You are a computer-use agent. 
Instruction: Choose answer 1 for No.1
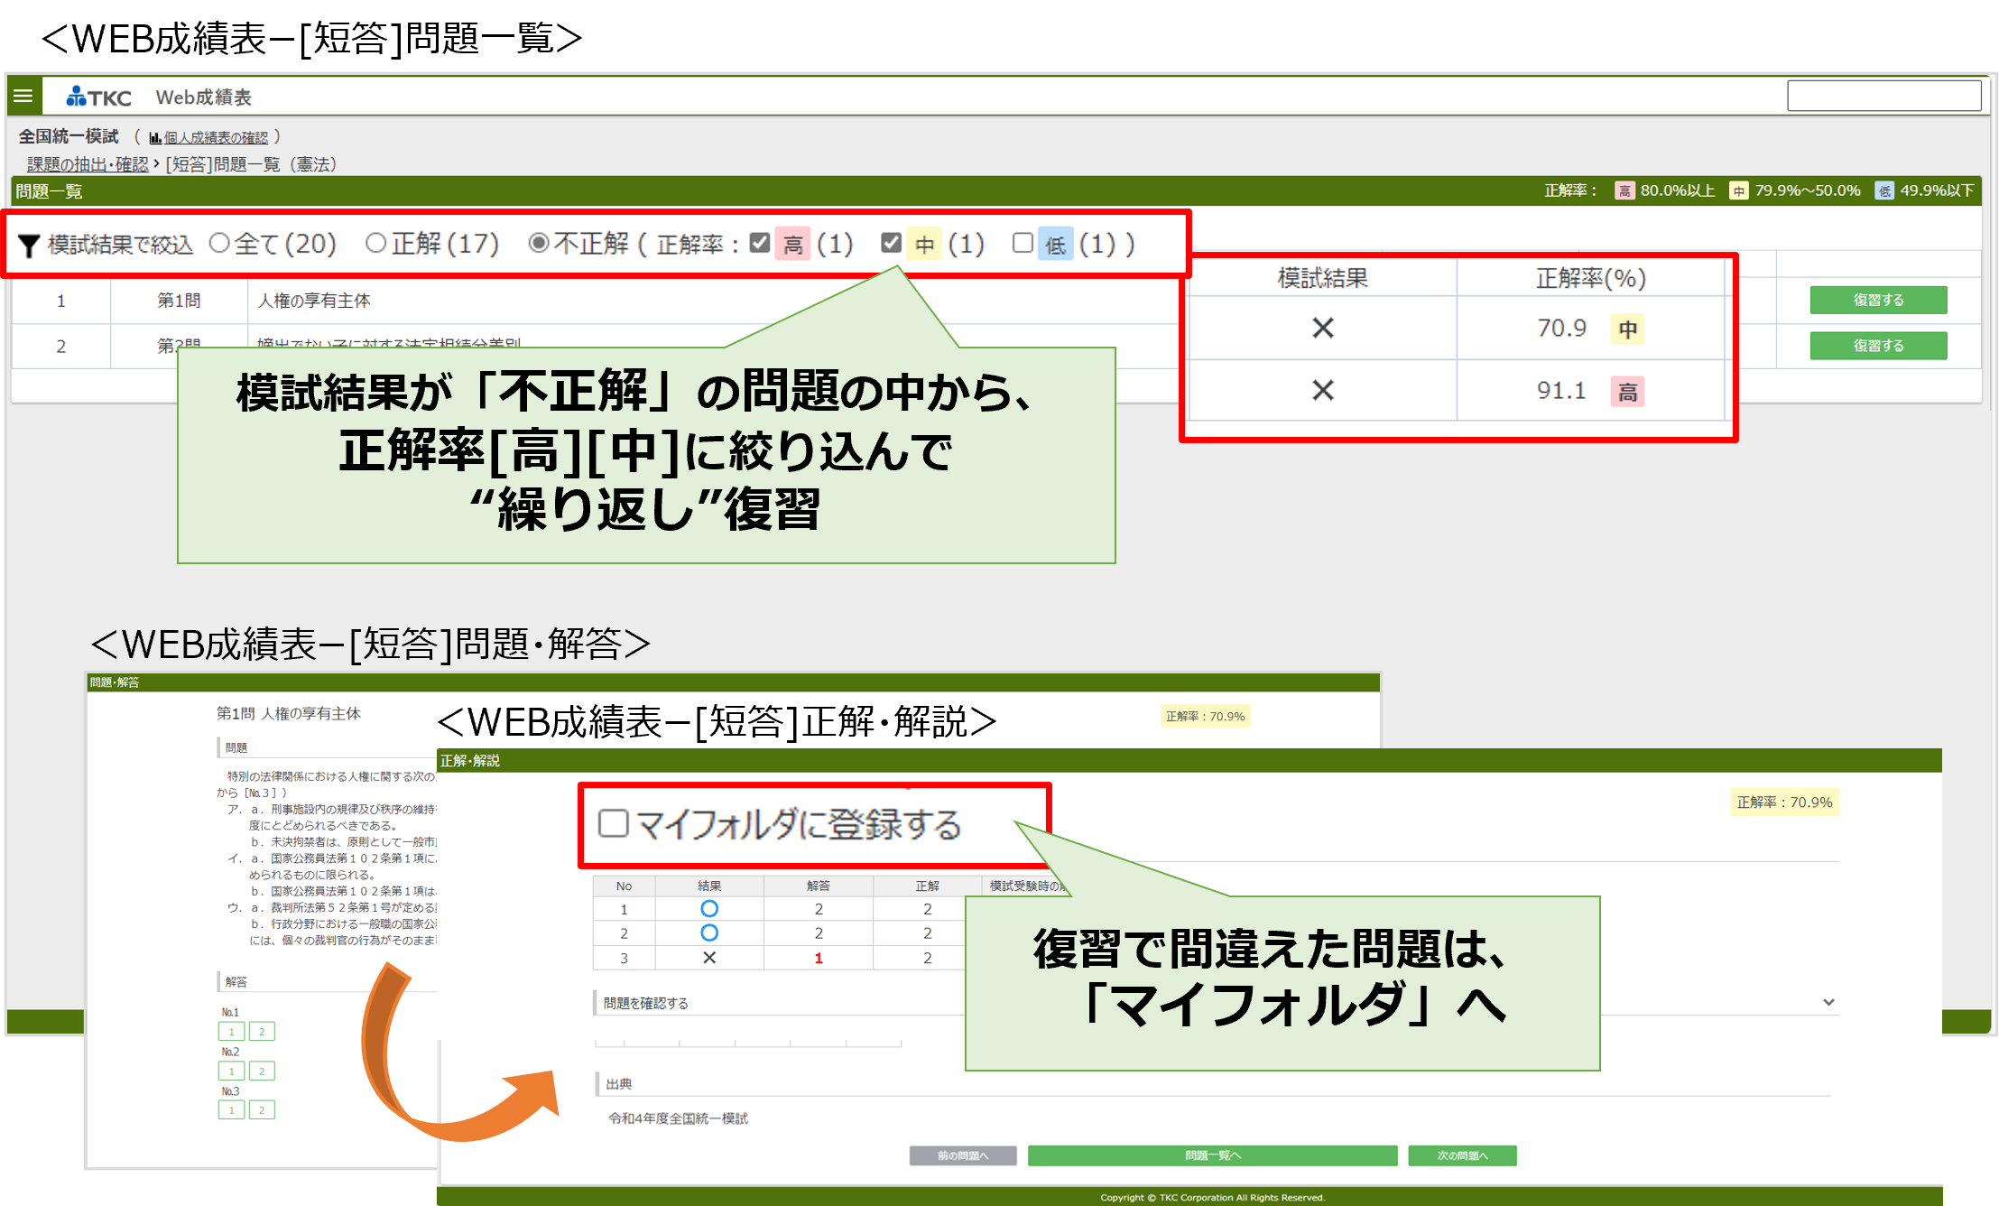(231, 1031)
